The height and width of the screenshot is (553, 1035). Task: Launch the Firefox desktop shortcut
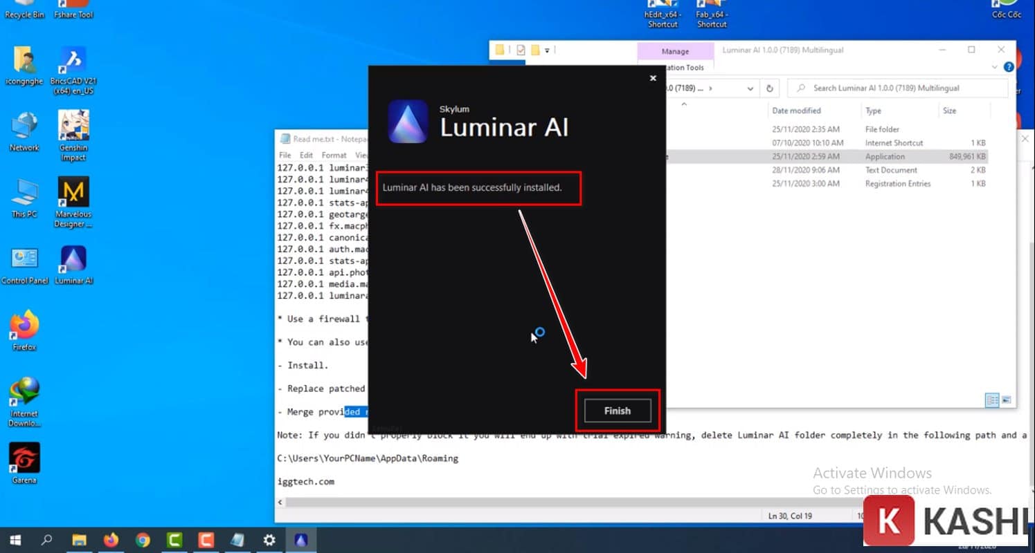coord(24,331)
